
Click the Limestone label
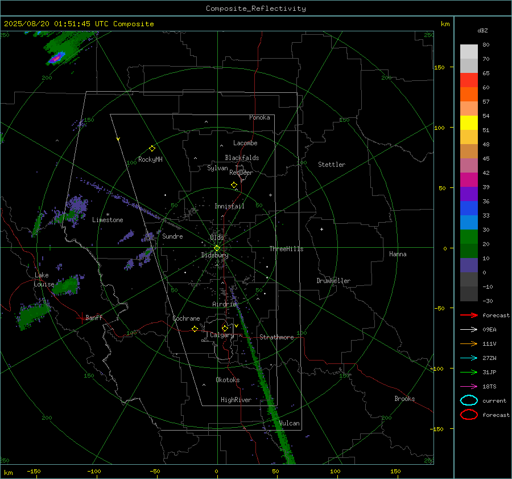(x=108, y=220)
